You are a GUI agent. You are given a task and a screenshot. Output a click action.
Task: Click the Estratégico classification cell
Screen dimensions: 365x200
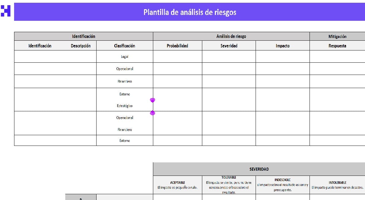click(x=124, y=106)
